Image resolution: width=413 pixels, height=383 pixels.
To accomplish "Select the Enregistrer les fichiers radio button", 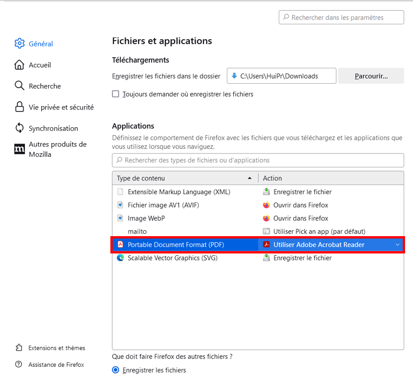I will tap(116, 370).
